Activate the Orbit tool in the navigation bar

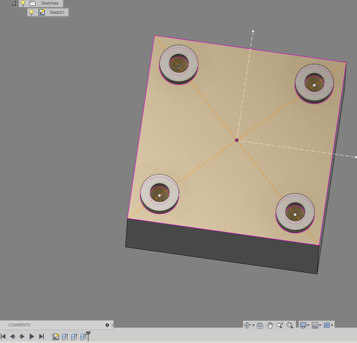248,325
